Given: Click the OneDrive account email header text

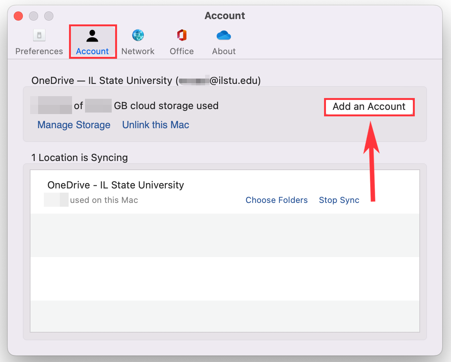Looking at the screenshot, I should (x=146, y=80).
